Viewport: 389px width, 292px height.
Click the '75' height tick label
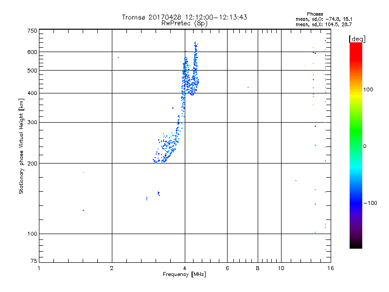coord(34,261)
